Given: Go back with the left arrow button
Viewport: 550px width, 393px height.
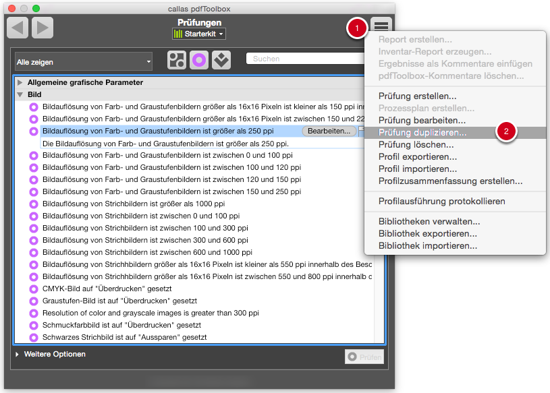Looking at the screenshot, I should click(x=18, y=28).
